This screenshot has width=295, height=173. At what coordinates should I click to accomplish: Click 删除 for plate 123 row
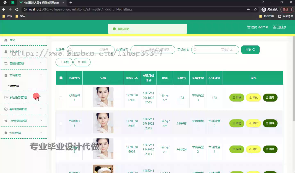coord(270,98)
